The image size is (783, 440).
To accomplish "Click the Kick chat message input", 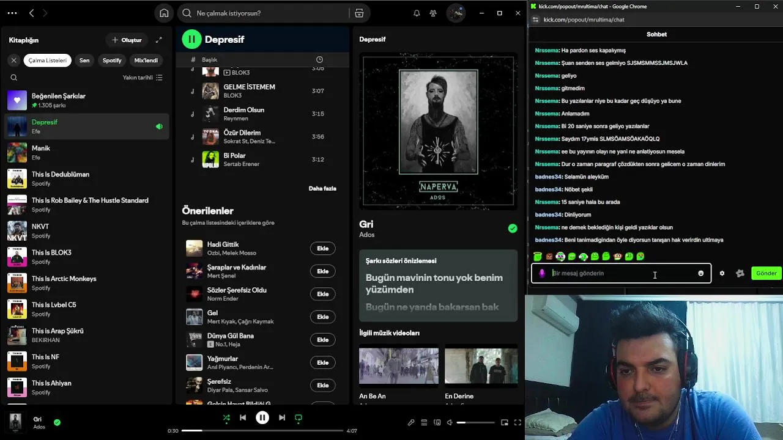I will [x=622, y=273].
